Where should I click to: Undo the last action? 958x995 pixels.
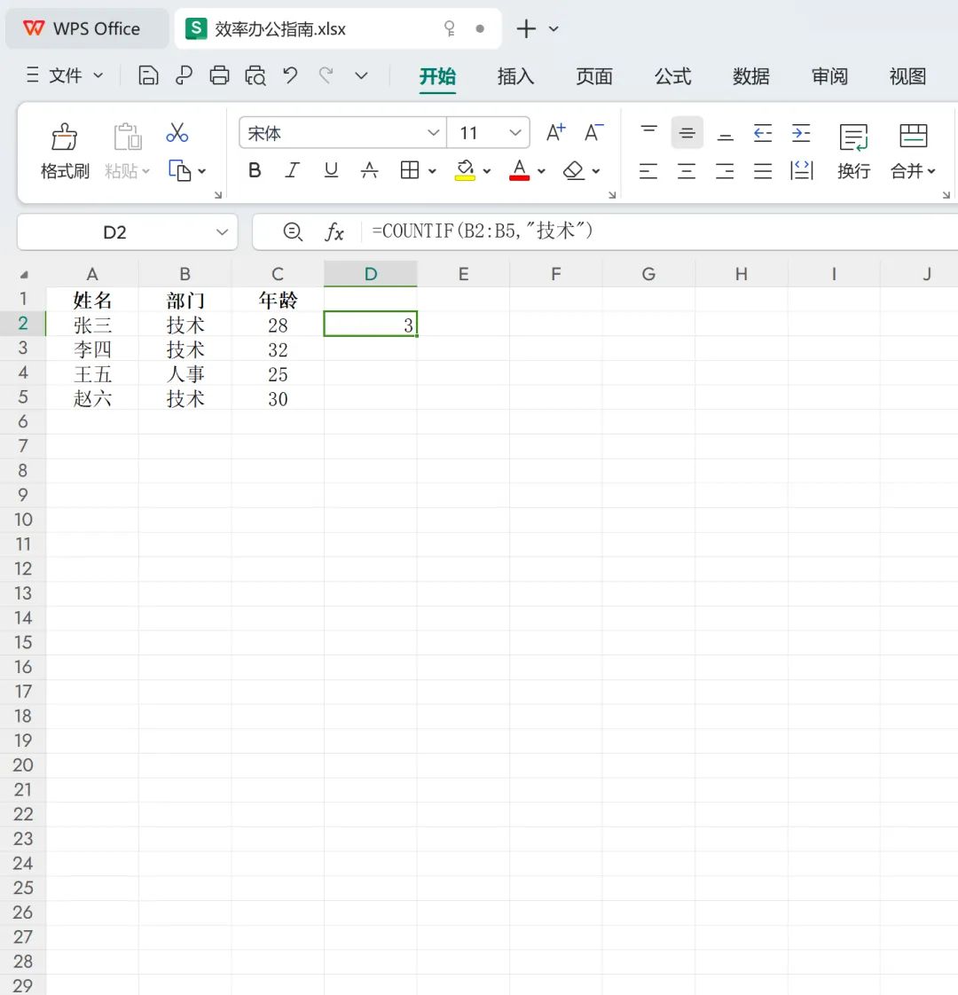coord(290,75)
